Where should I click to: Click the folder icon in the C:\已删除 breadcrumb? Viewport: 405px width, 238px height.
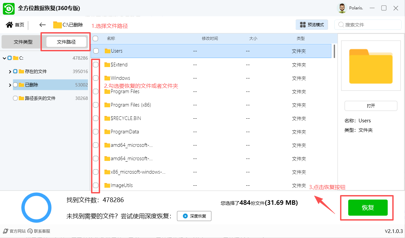tap(56, 24)
